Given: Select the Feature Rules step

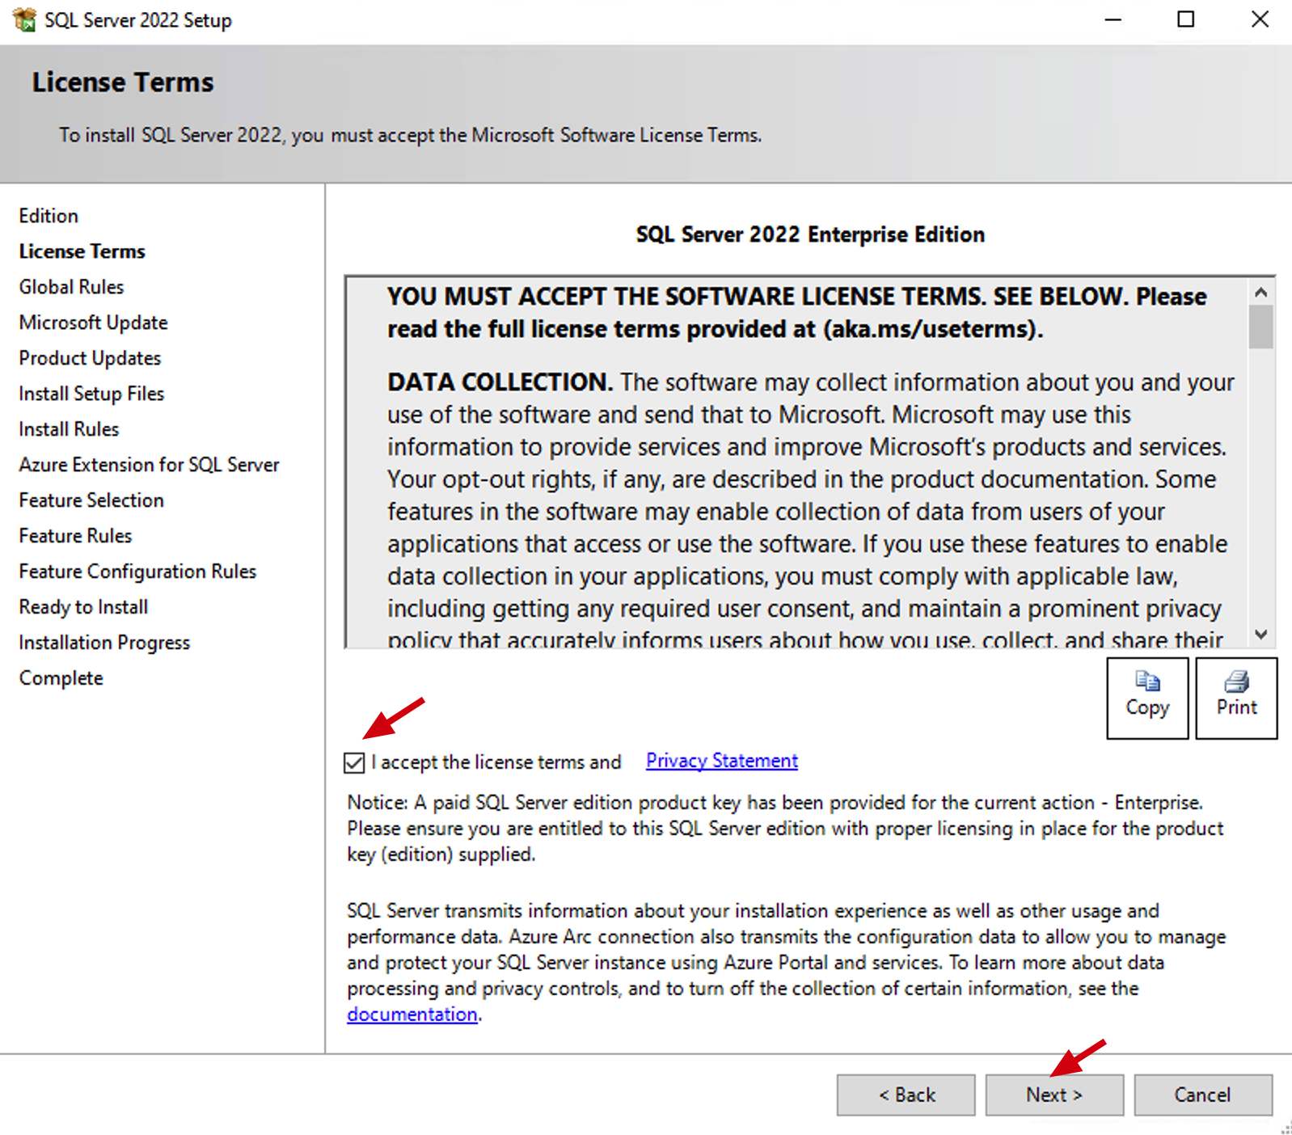Looking at the screenshot, I should tap(75, 536).
